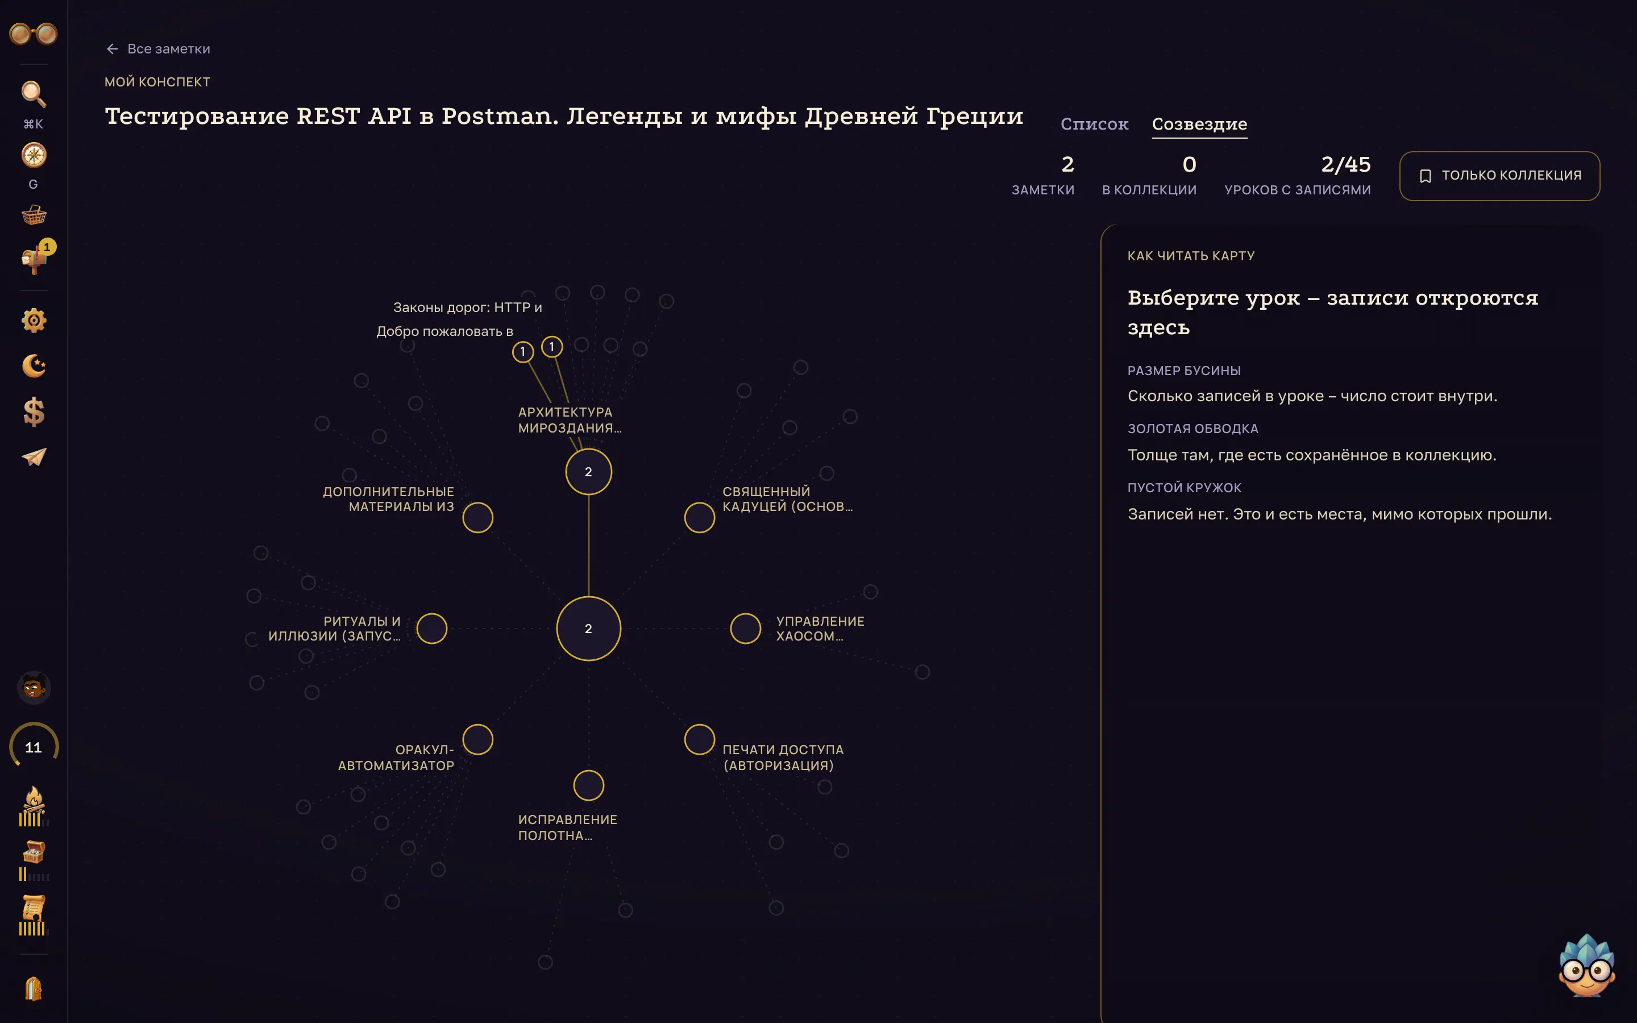Viewport: 1637px width, 1023px height.
Task: Select the Законы дорог: HTTP lesson bead
Action: pos(552,347)
